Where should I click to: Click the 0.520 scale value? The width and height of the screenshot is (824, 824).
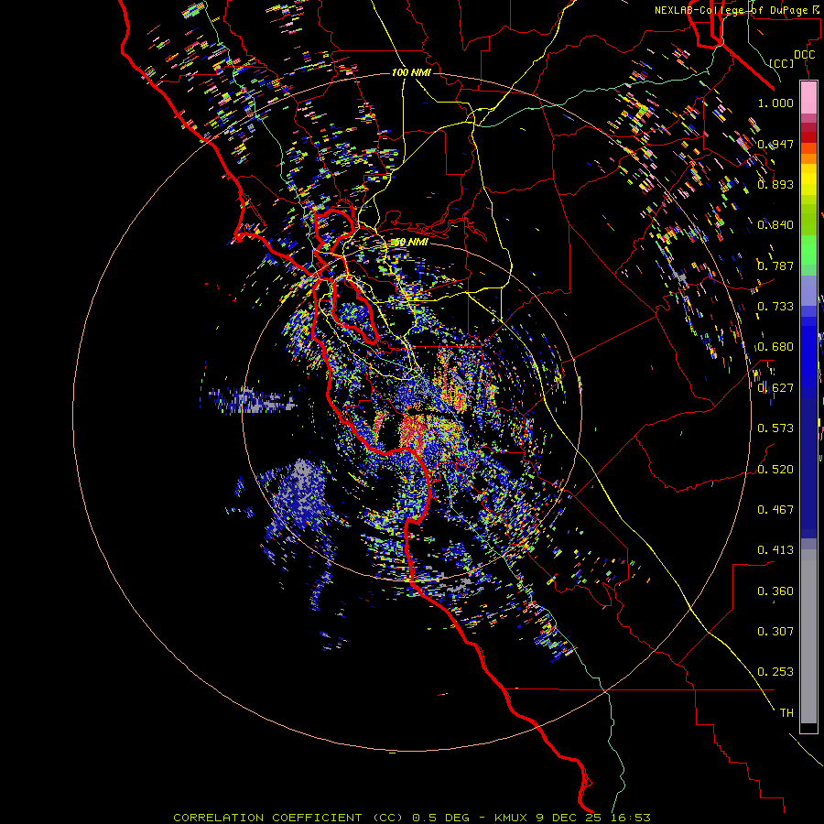[775, 470]
